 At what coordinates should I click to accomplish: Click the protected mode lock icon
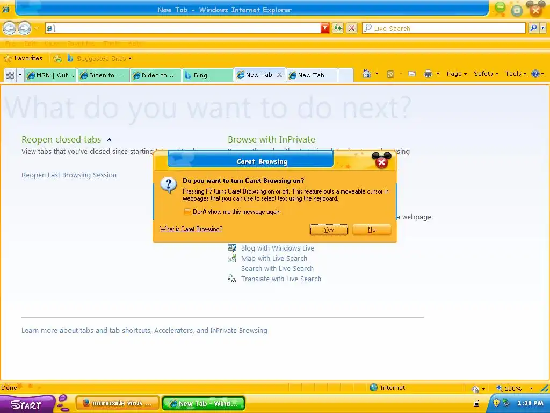pyautogui.click(x=476, y=389)
